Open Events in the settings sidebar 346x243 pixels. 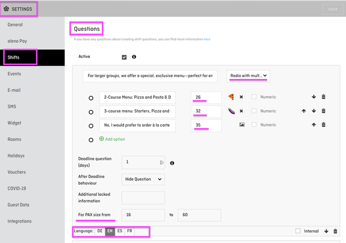click(x=14, y=74)
